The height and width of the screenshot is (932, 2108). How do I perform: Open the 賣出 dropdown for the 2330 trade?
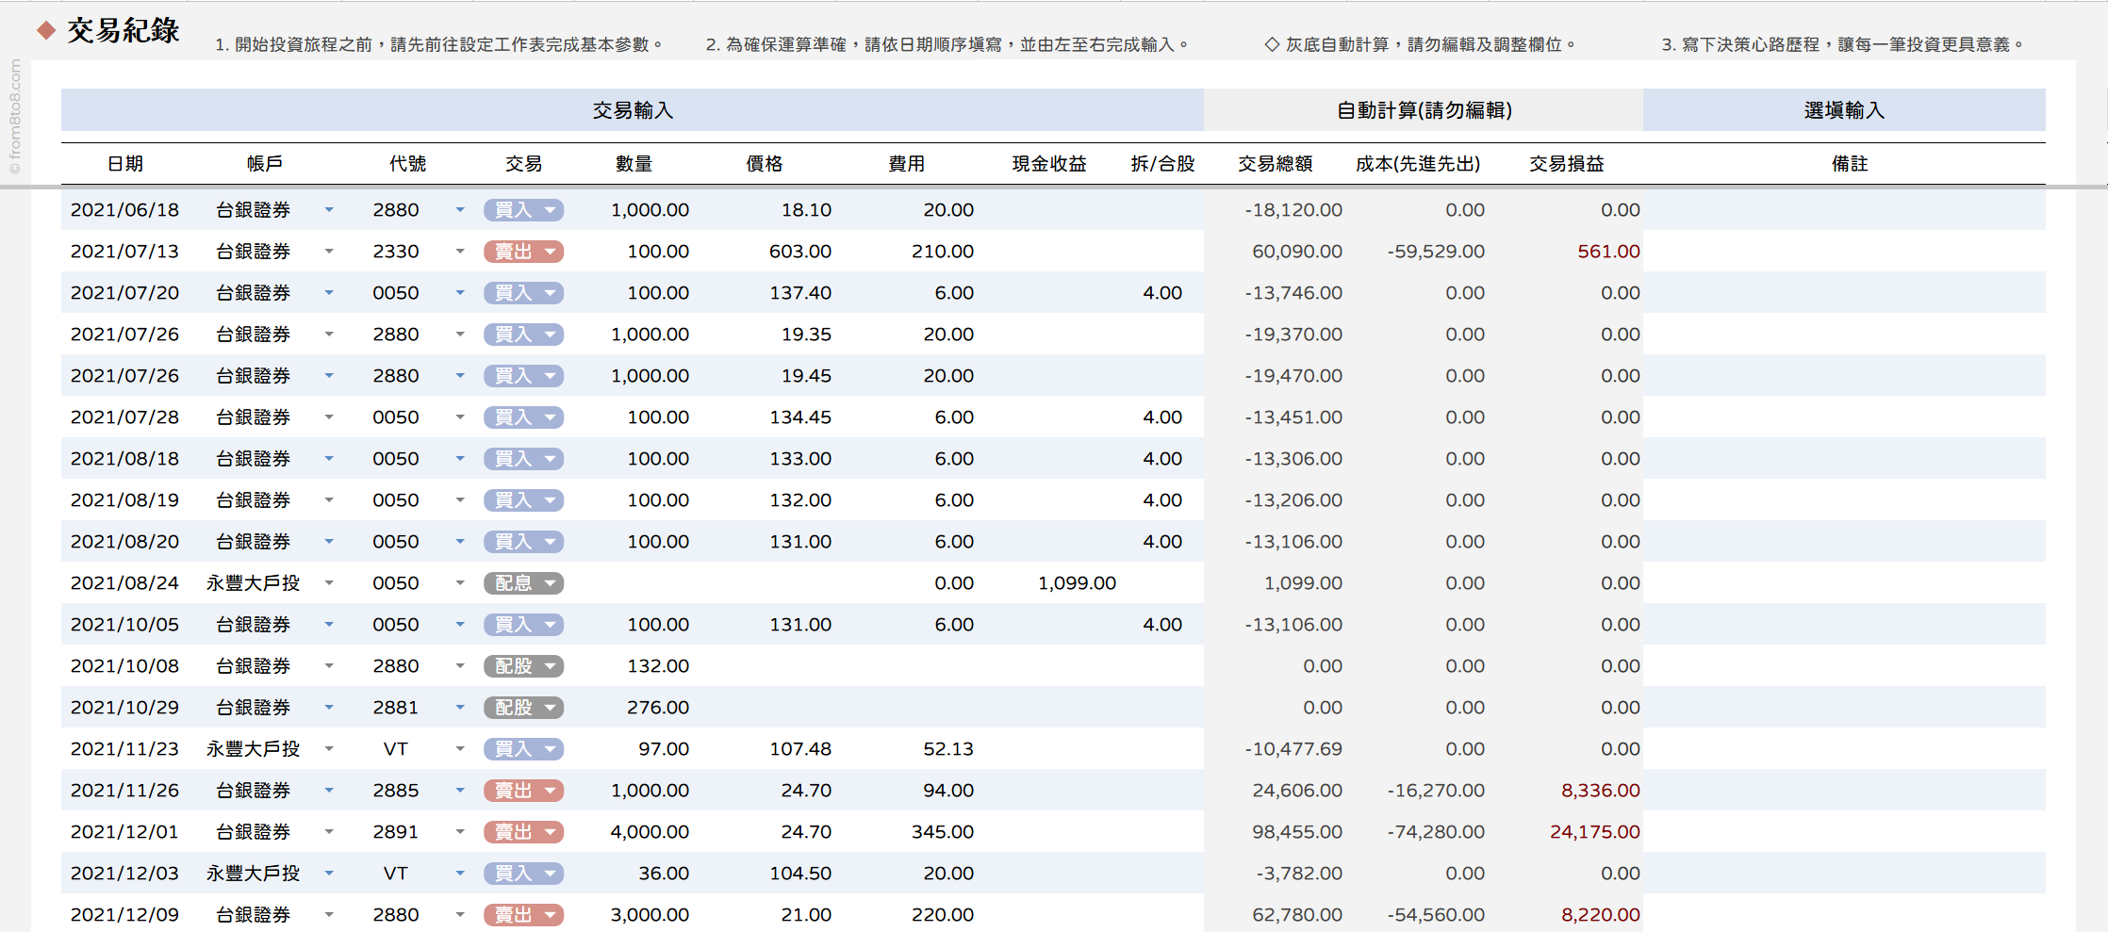point(523,251)
